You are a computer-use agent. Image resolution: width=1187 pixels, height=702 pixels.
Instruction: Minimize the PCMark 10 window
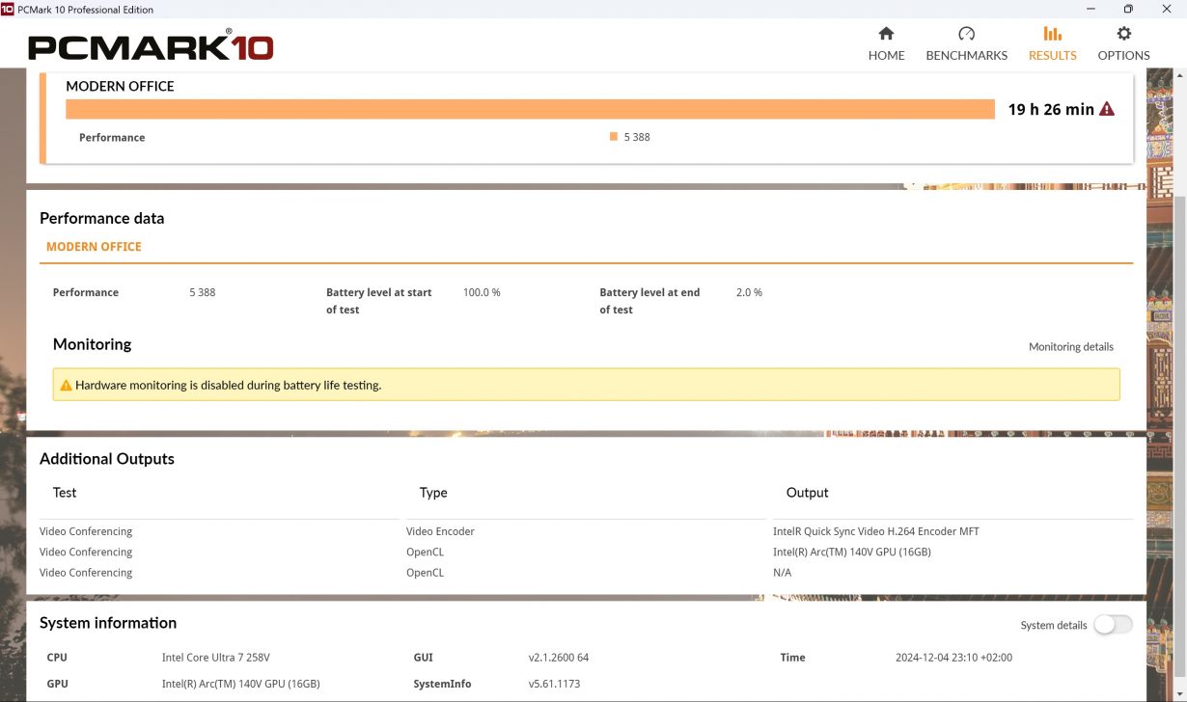(1090, 9)
